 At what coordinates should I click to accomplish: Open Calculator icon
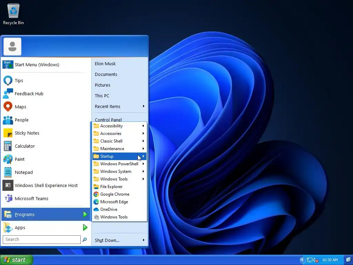coord(8,146)
